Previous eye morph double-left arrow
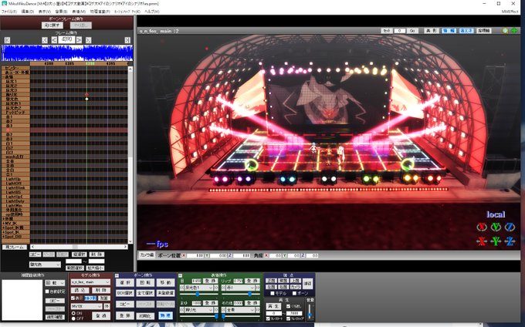 181,288
